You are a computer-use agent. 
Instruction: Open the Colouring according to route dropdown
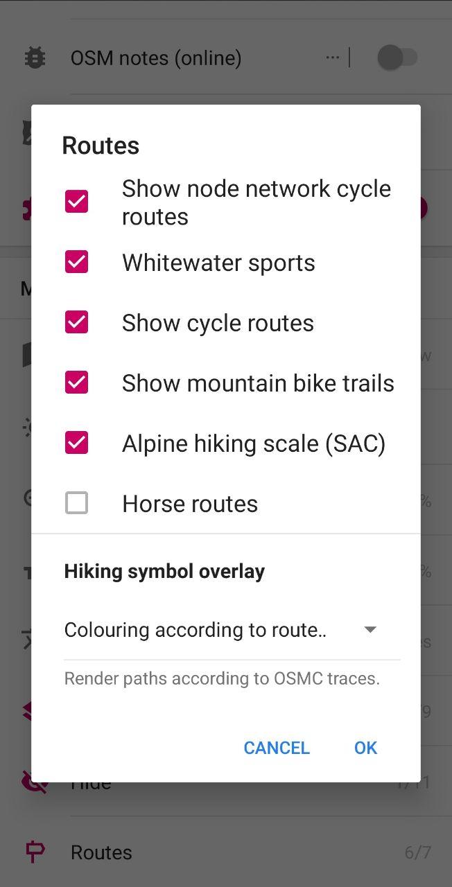coord(232,630)
